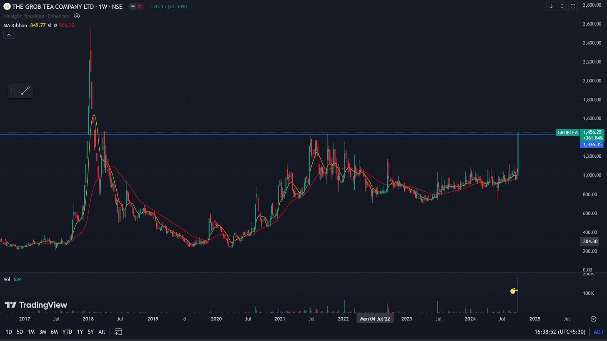Screen dimensions: 607x341
Task: Toggle the ADJ adjusted data button
Action: [598, 332]
